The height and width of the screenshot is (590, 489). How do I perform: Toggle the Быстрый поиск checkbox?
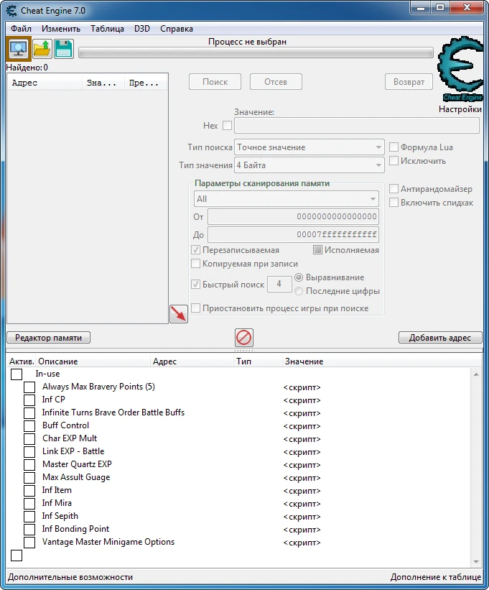click(195, 284)
